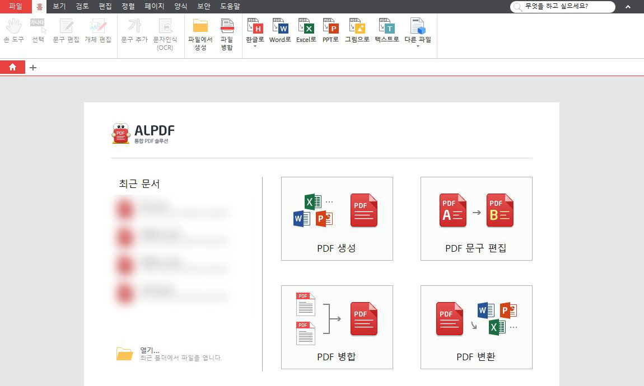
Task: Open the PDF 문구 편집 card
Action: 477,219
